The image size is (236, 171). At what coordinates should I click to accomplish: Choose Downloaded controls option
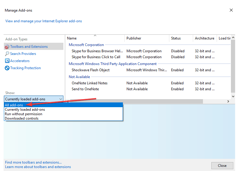click(63, 118)
